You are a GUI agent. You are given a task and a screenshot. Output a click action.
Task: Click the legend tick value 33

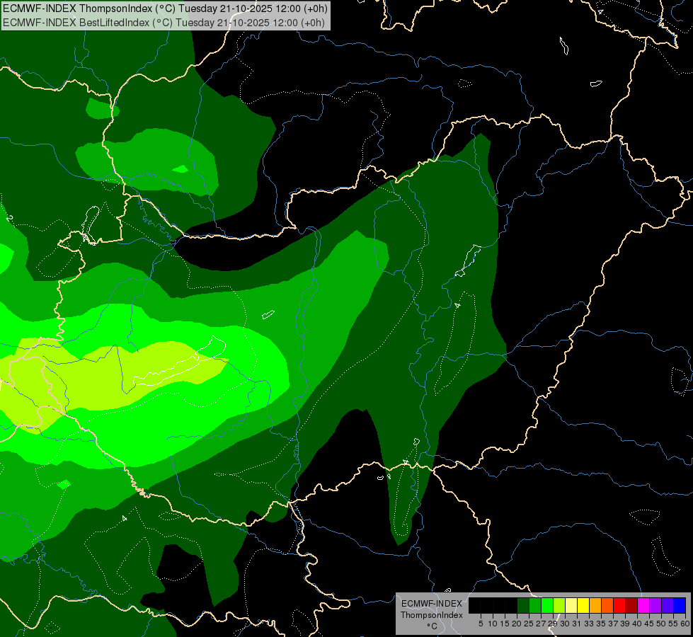[x=589, y=624]
